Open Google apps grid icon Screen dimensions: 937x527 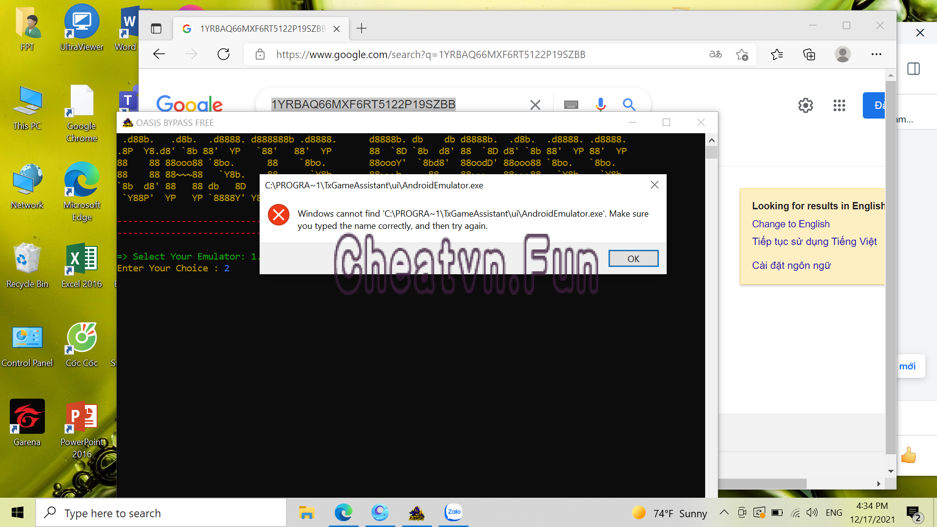point(839,105)
